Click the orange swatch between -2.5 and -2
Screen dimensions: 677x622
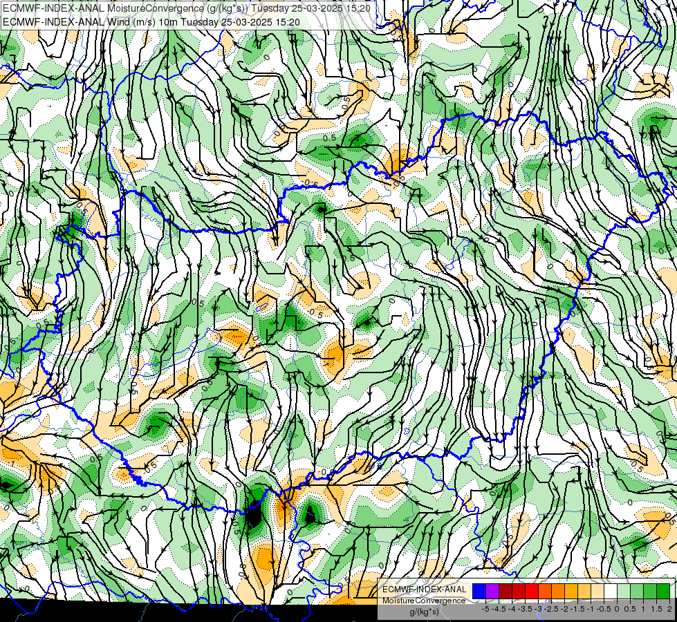tap(558, 592)
